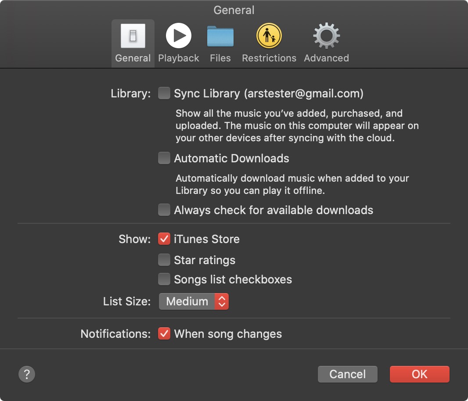Uncheck the iTunes Store option
This screenshot has height=401, width=468.
(x=164, y=239)
